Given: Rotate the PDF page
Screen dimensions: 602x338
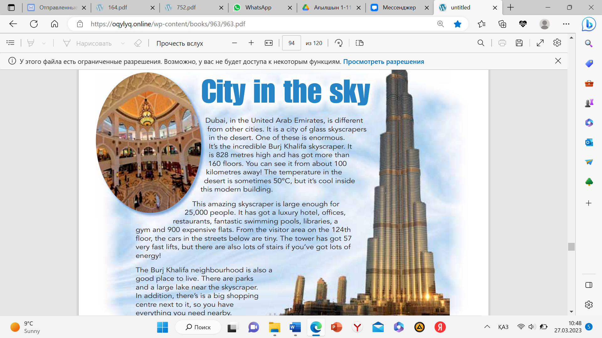Looking at the screenshot, I should point(339,43).
